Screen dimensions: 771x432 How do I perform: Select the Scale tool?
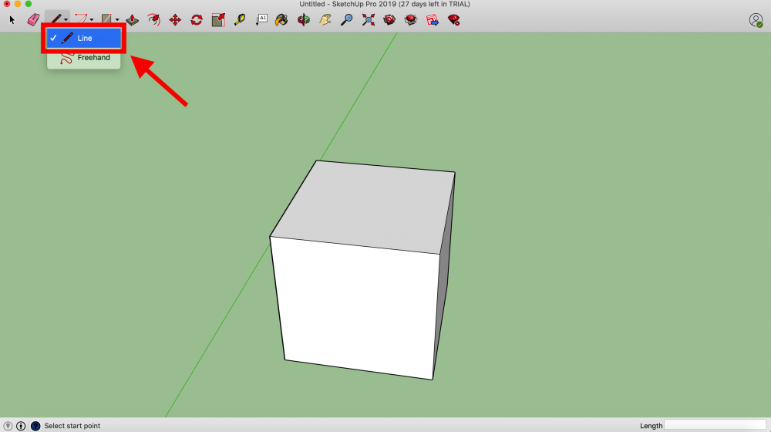coord(218,20)
